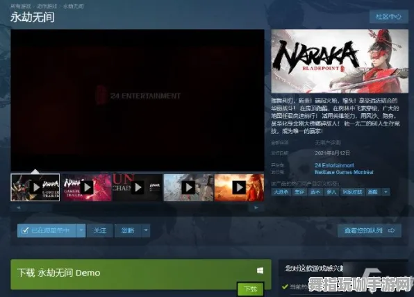Select the 玩家对战 PvP tag

352,192
